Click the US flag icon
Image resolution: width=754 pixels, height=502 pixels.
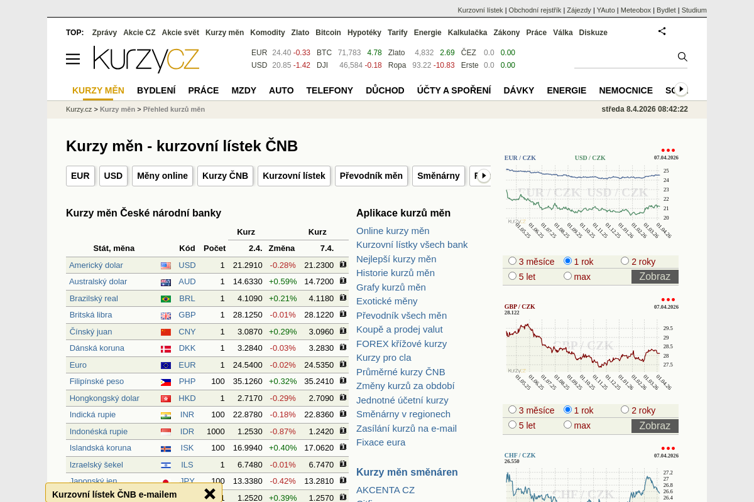coord(166,265)
